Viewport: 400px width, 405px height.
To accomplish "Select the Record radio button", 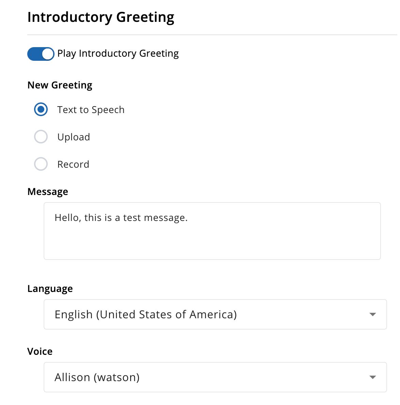I will 41,164.
